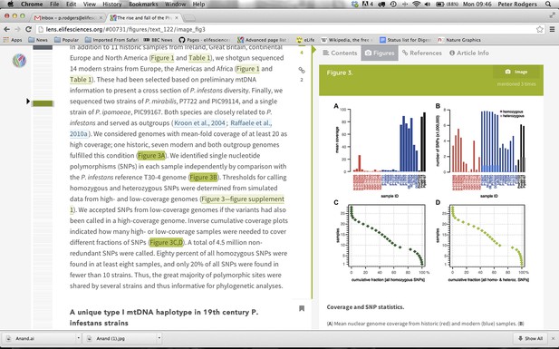The height and width of the screenshot is (349, 559).
Task: Open the File menu
Action: coord(54,5)
